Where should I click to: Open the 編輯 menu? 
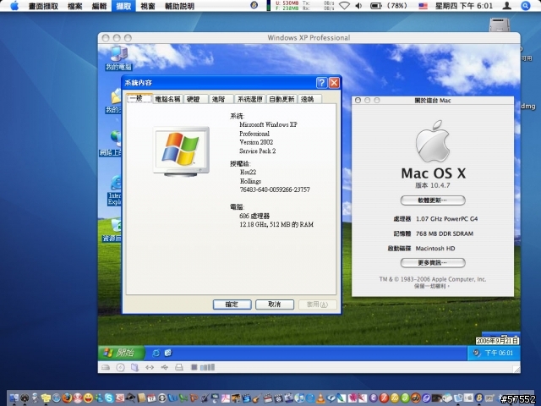click(100, 6)
